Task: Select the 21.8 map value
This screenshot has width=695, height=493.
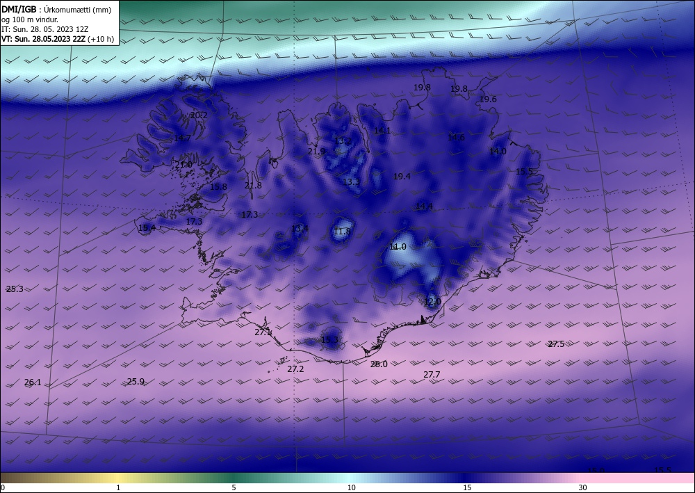Action: coord(253,186)
